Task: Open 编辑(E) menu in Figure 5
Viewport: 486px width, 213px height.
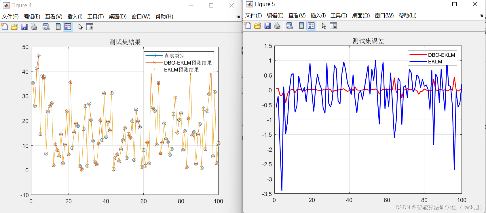Action: click(x=275, y=16)
